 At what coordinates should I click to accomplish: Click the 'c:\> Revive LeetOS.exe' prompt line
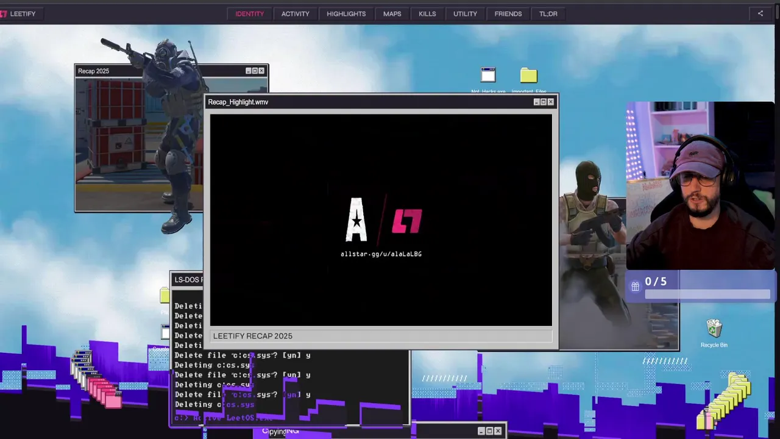pyautogui.click(x=223, y=418)
